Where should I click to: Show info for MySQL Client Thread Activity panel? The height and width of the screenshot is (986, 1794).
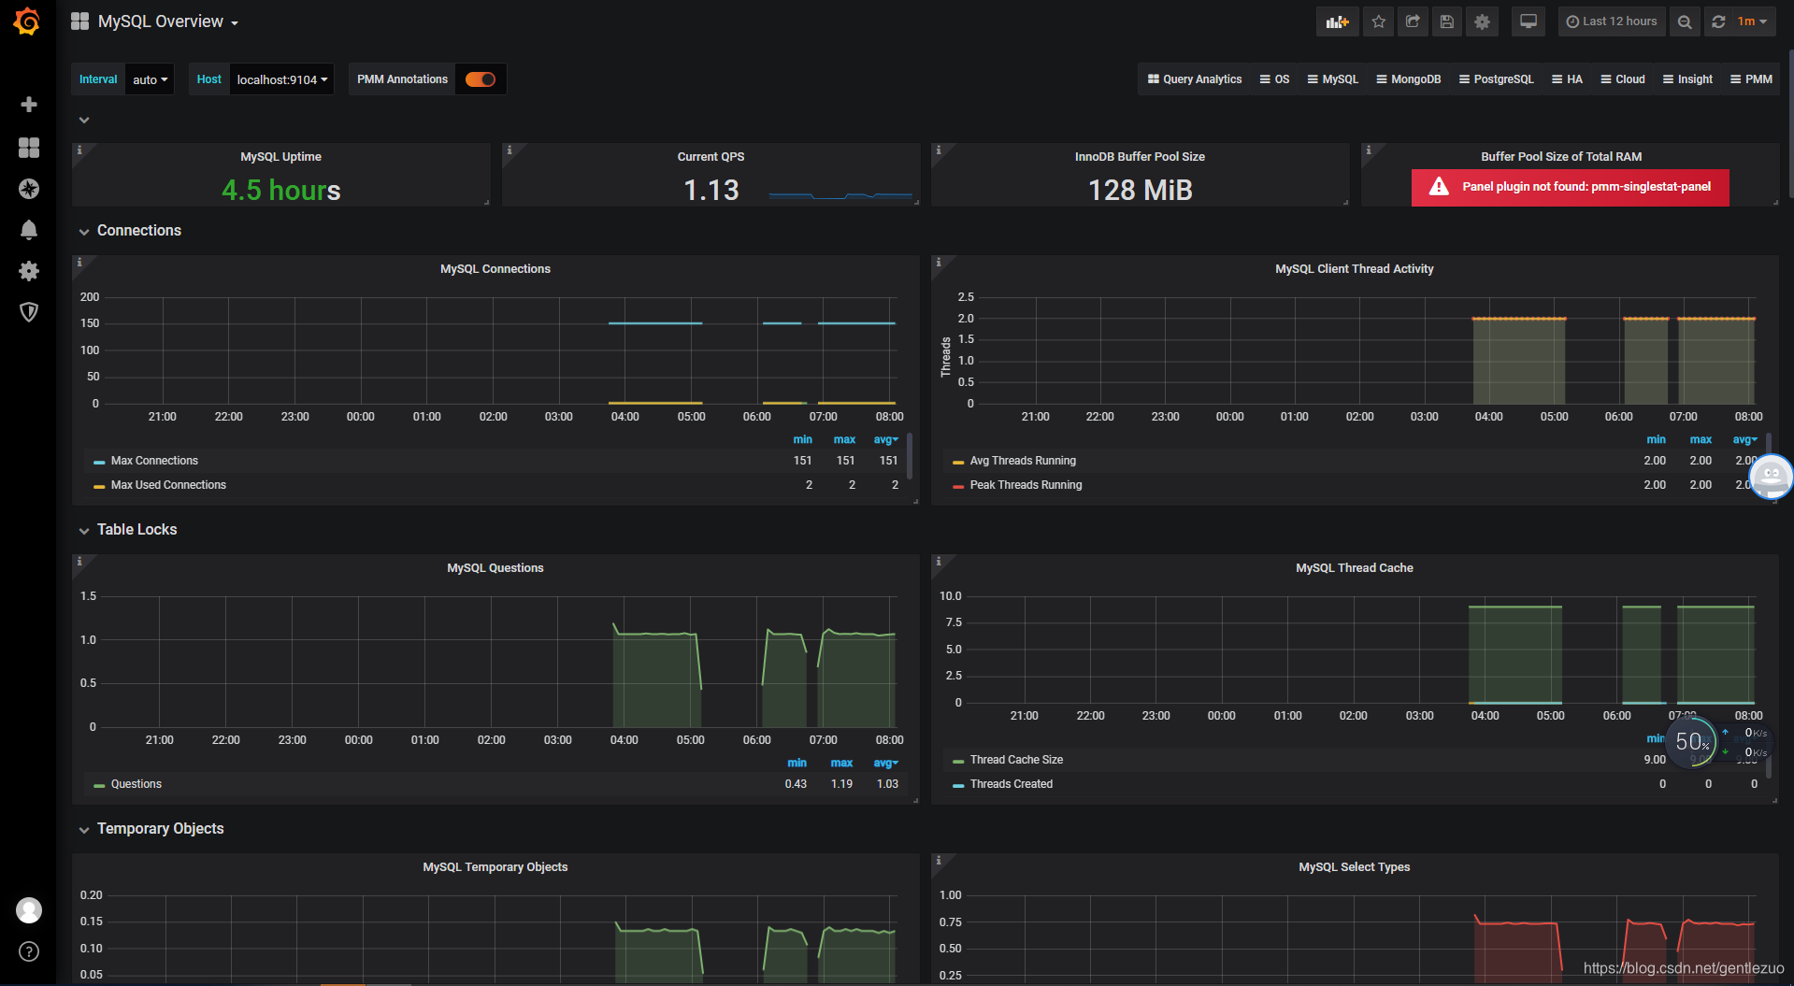939,262
